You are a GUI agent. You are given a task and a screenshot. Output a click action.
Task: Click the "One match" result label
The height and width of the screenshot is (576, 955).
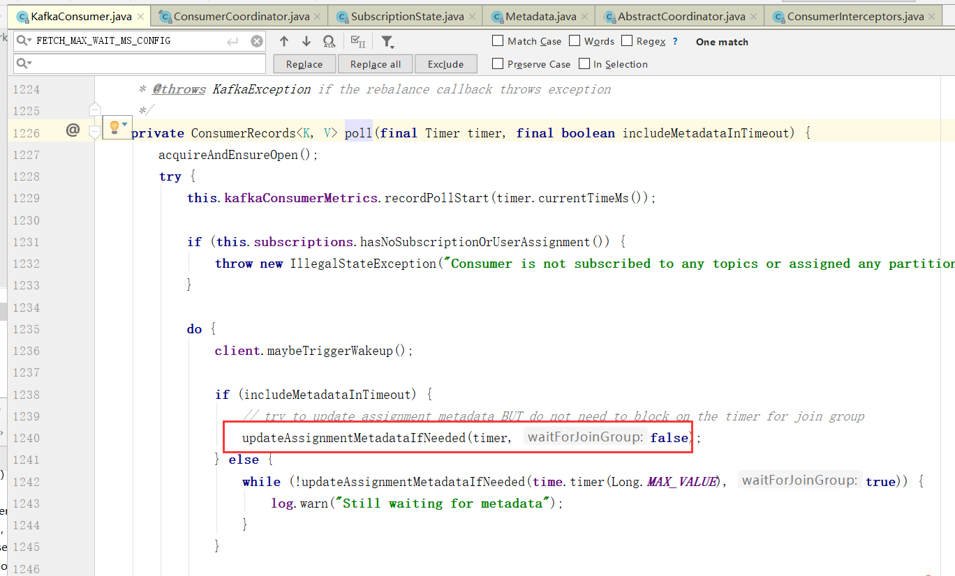[722, 42]
